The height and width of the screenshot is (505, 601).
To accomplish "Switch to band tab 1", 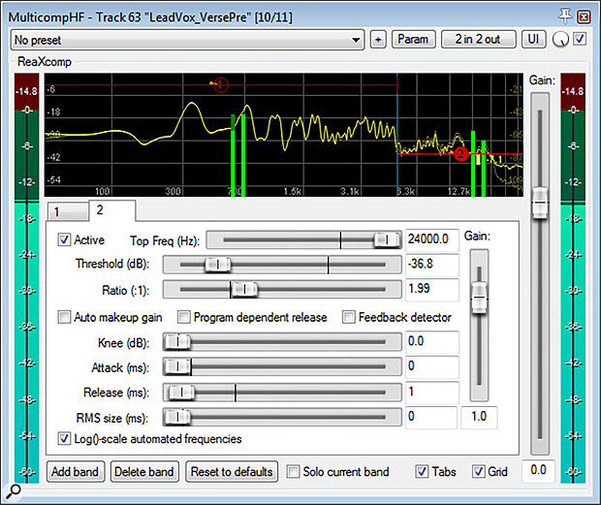I will tap(56, 211).
